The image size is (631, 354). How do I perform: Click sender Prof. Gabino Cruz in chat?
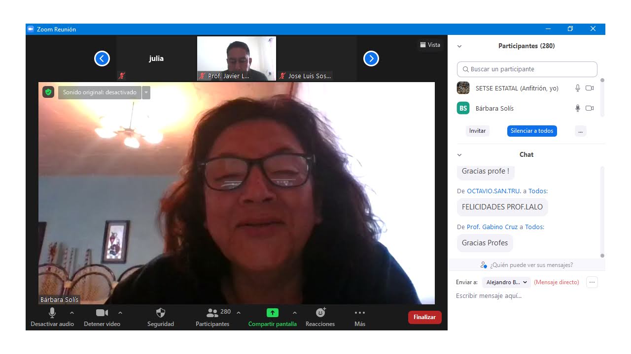(492, 227)
